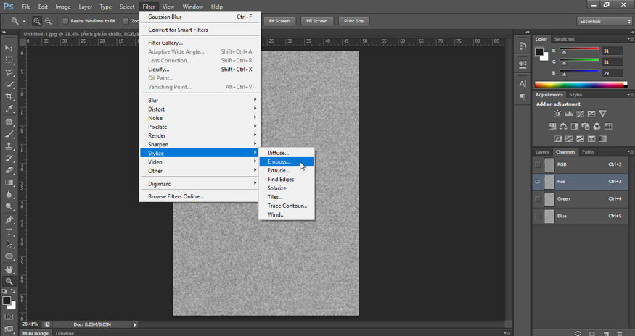Image resolution: width=635 pixels, height=336 pixels.
Task: Expand the Sharpen filter submenu
Action: pos(200,144)
